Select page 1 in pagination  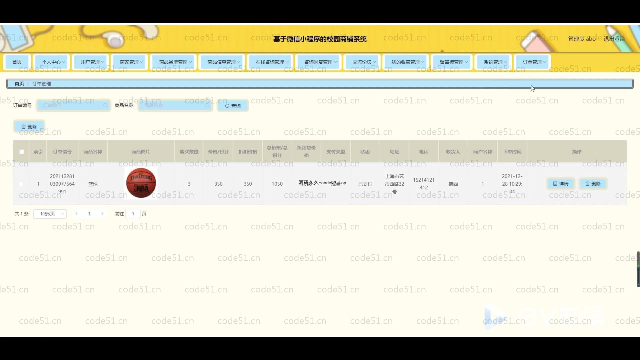89,213
